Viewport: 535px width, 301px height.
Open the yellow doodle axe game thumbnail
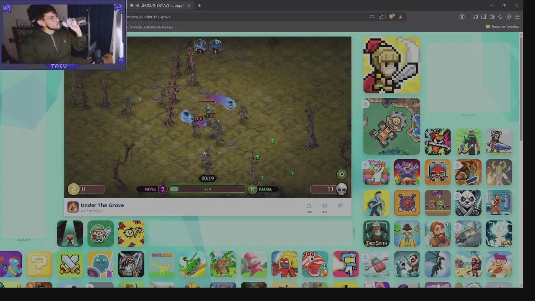[x=131, y=233]
